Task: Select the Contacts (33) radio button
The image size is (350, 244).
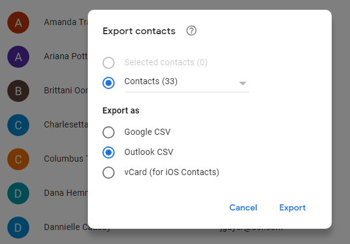Action: pyautogui.click(x=109, y=83)
